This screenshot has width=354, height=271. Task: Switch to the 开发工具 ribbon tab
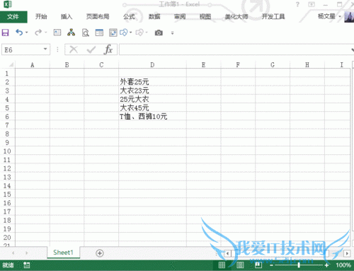(x=273, y=16)
